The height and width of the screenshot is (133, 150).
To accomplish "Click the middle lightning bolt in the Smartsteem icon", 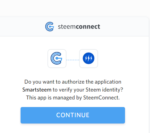I will tap(89, 58).
